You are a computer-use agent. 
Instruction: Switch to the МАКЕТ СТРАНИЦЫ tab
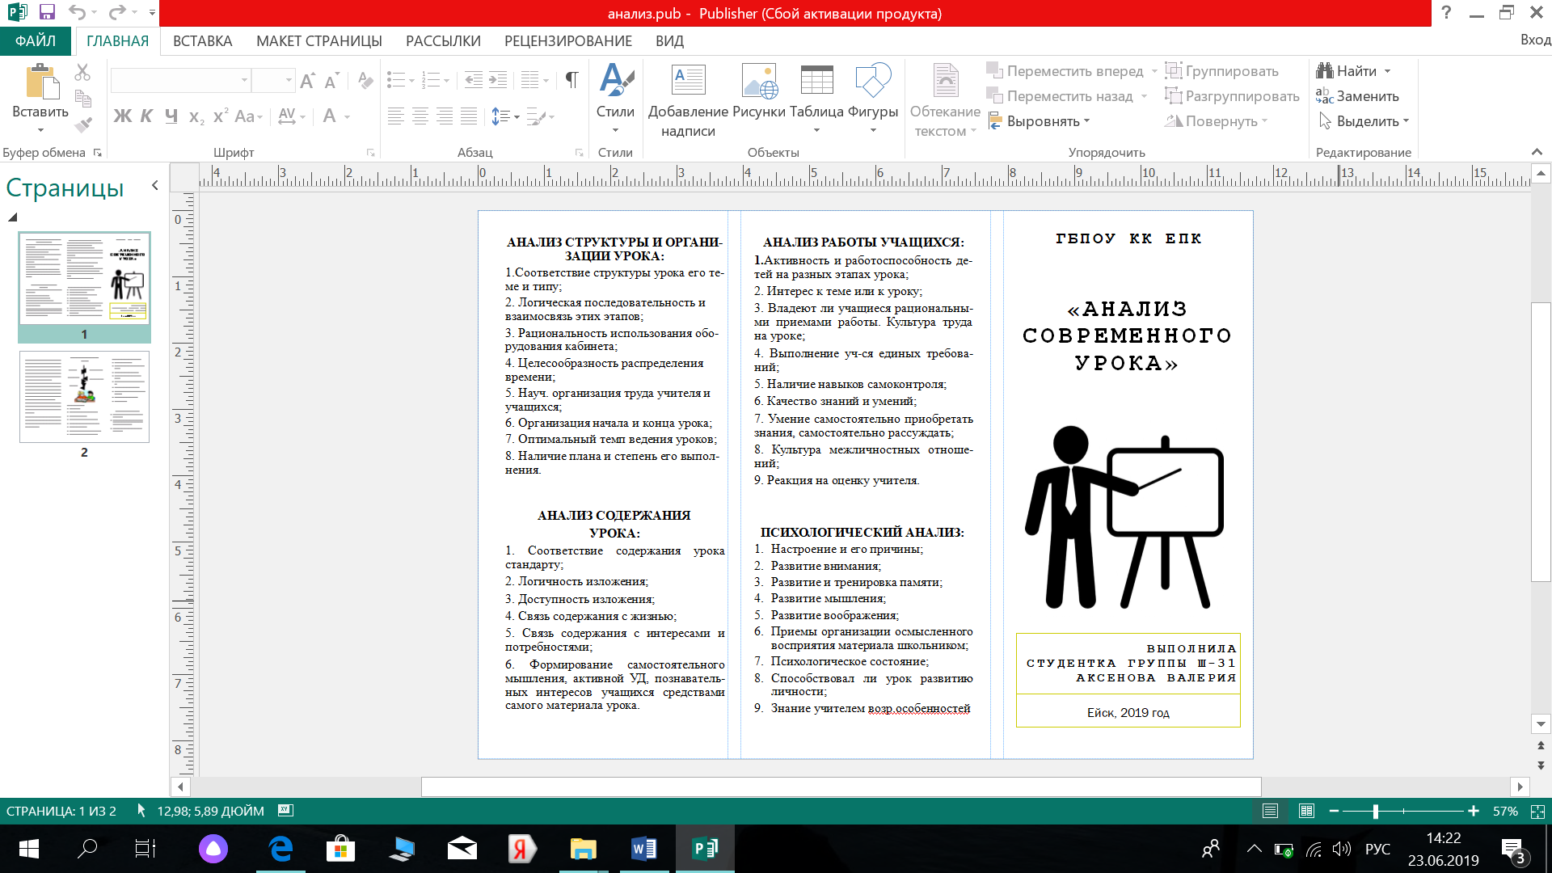click(x=319, y=40)
